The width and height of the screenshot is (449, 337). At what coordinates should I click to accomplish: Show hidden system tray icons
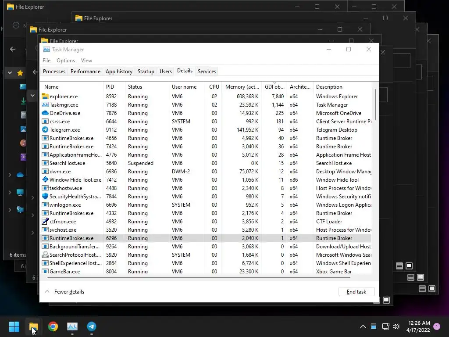point(363,326)
